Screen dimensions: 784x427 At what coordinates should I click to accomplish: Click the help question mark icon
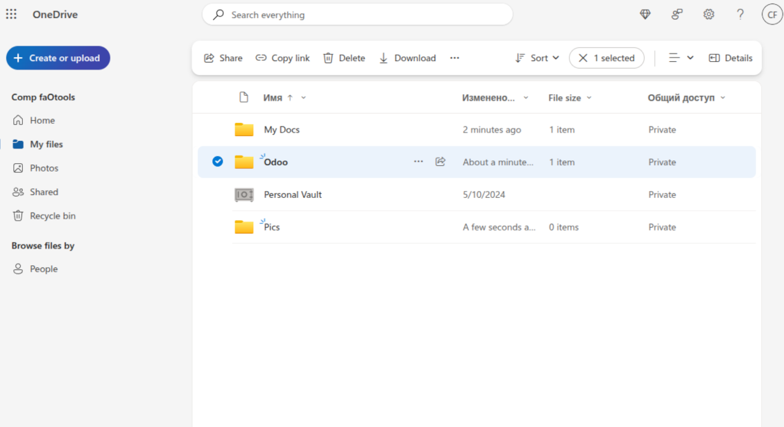coord(740,15)
